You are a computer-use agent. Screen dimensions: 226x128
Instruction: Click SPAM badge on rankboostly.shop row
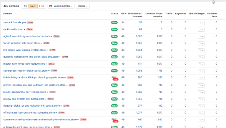click(29, 29)
